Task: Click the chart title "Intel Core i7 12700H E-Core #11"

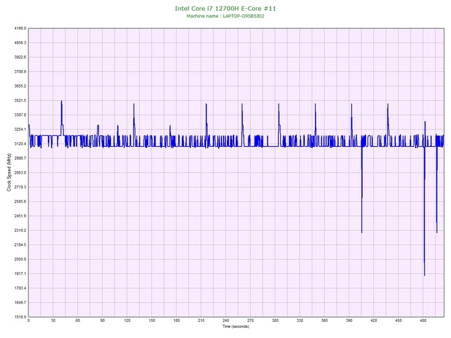Action: coord(225,9)
